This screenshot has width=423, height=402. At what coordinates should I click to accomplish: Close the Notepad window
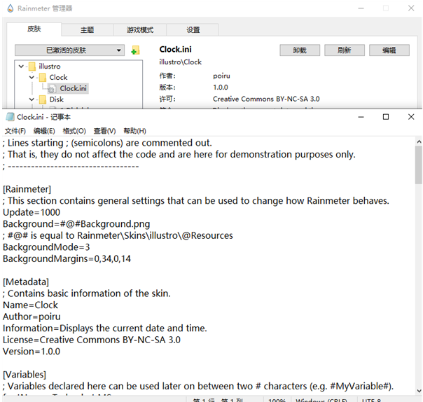pos(411,117)
